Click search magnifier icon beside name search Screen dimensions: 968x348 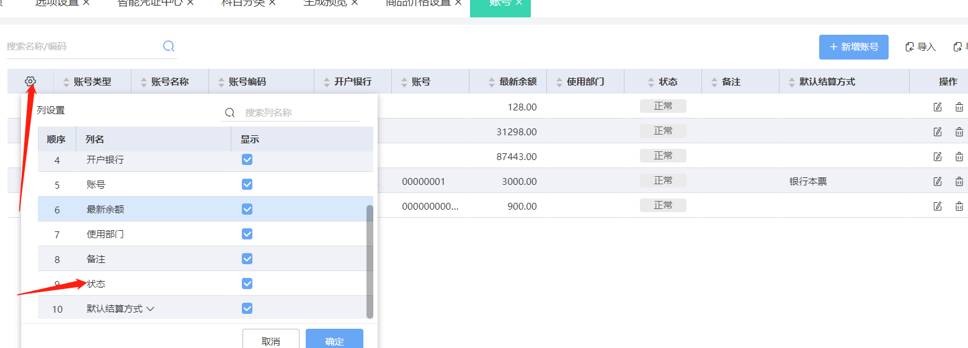(x=169, y=46)
